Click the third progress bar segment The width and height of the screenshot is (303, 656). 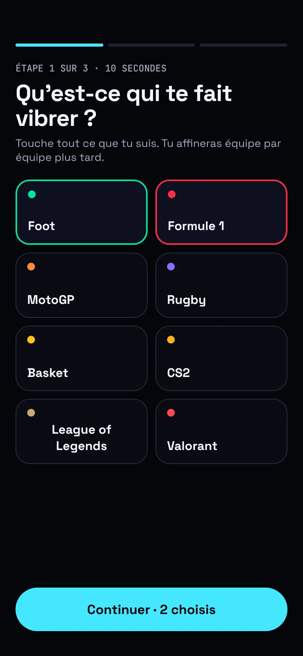pyautogui.click(x=244, y=45)
